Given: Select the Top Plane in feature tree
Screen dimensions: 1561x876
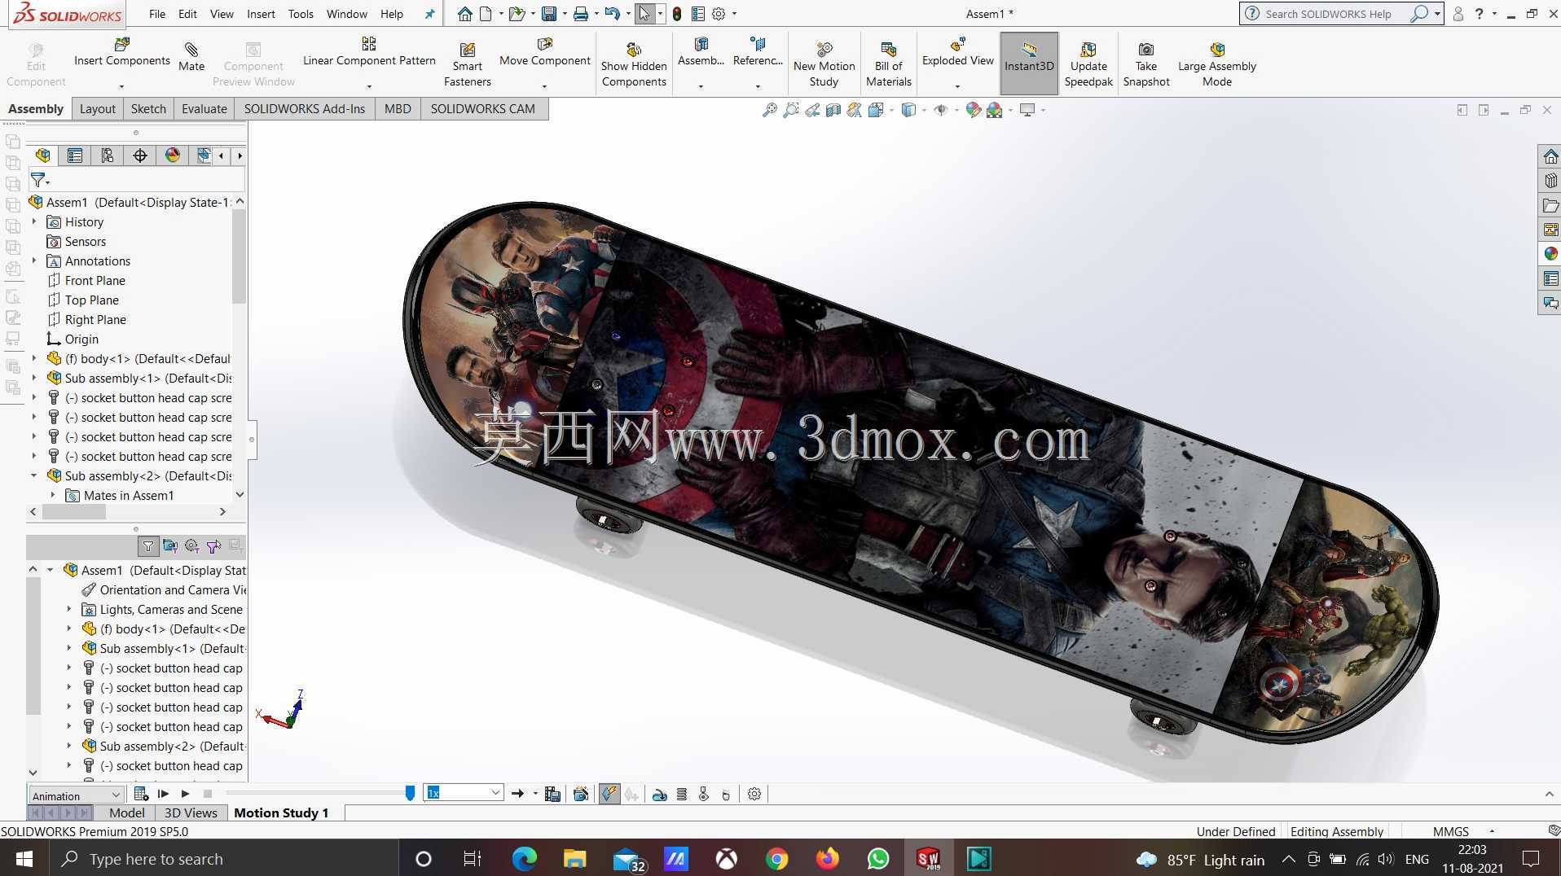Looking at the screenshot, I should point(91,300).
